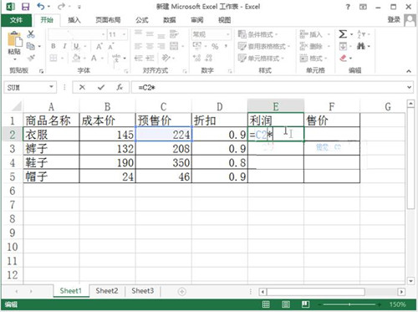Click the AutoSum sigma icon
Screen dimensions: 418x312
[343, 34]
